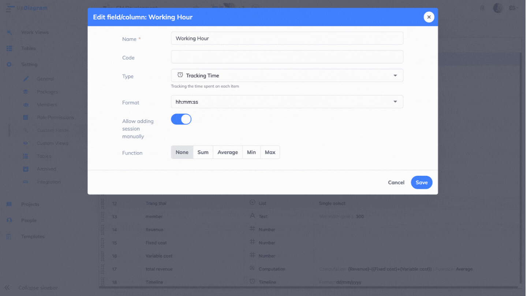Screen dimensions: 527x296
Task: Open the Members settings item
Action: coord(47,105)
